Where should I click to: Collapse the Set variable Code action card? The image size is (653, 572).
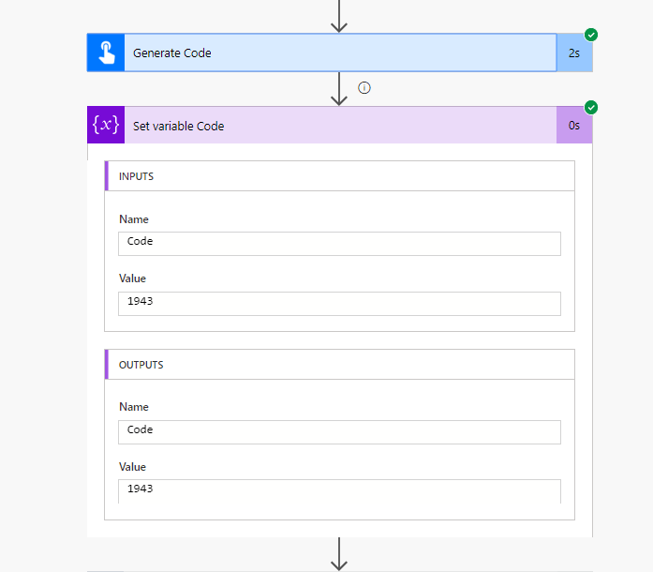(337, 126)
